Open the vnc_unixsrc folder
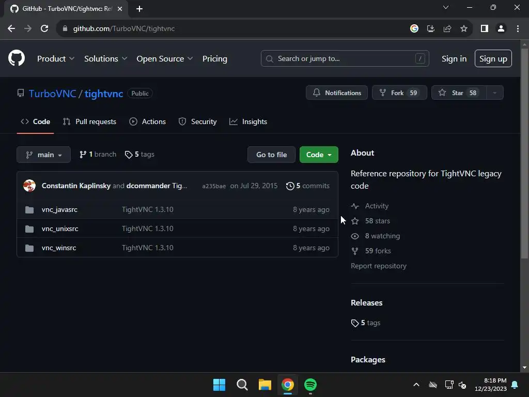 pos(60,229)
